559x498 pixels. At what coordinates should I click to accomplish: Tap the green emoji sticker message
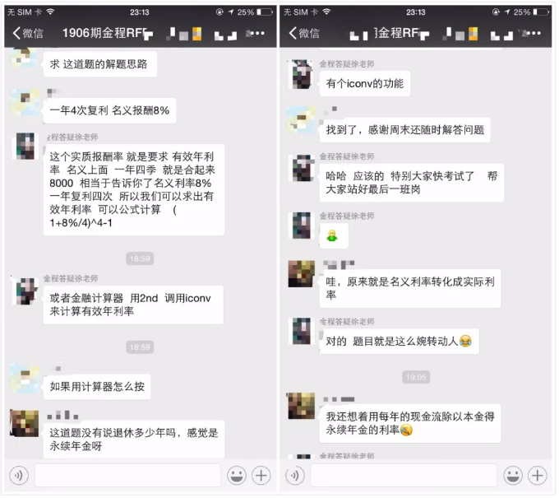point(335,237)
